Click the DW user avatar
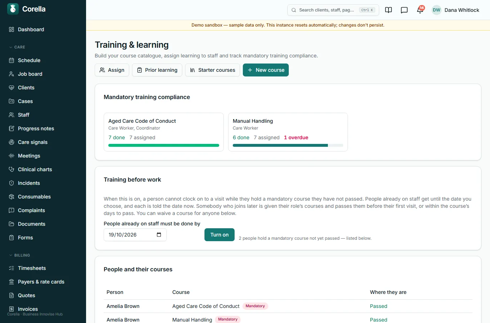490x323 pixels. click(x=437, y=10)
